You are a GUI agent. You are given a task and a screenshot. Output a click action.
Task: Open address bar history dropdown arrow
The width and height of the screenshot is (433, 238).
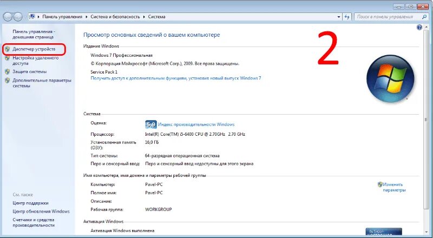[339, 17]
